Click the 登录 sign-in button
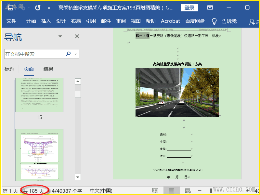This screenshot has width=260, height=195. 189,7
